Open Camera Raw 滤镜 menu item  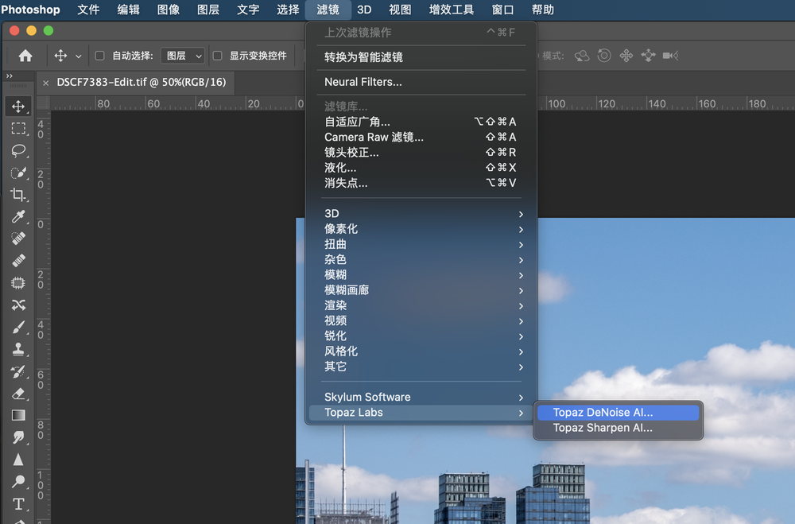(x=422, y=137)
